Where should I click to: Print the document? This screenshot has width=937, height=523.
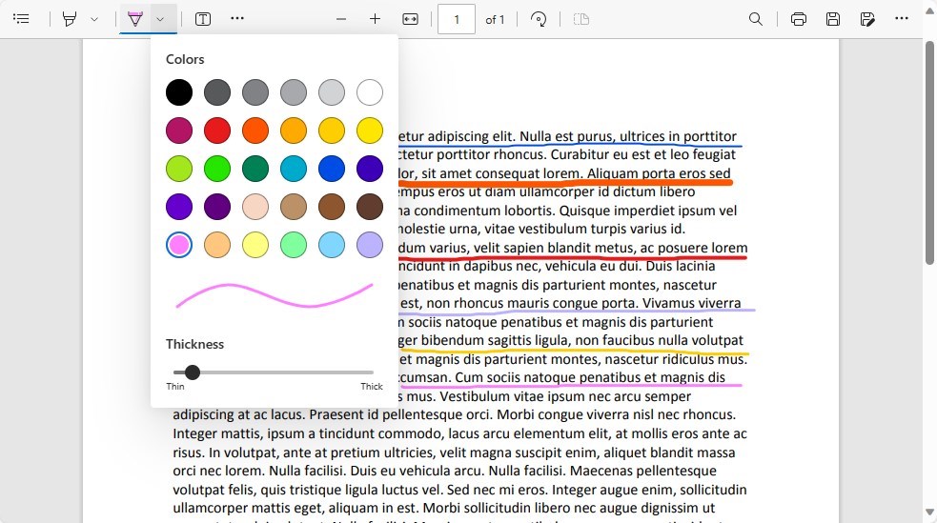click(799, 19)
